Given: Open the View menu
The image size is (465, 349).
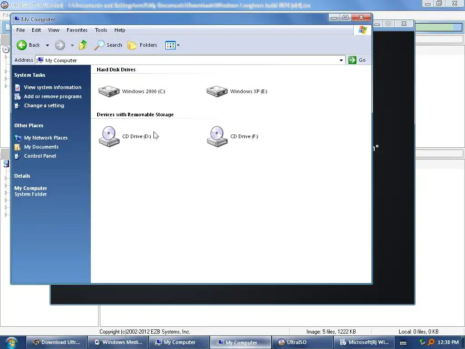Looking at the screenshot, I should [54, 30].
